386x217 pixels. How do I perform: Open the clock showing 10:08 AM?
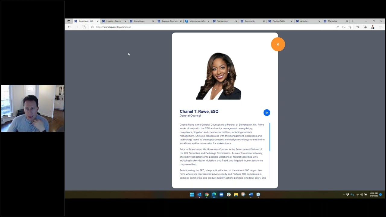click(x=374, y=194)
